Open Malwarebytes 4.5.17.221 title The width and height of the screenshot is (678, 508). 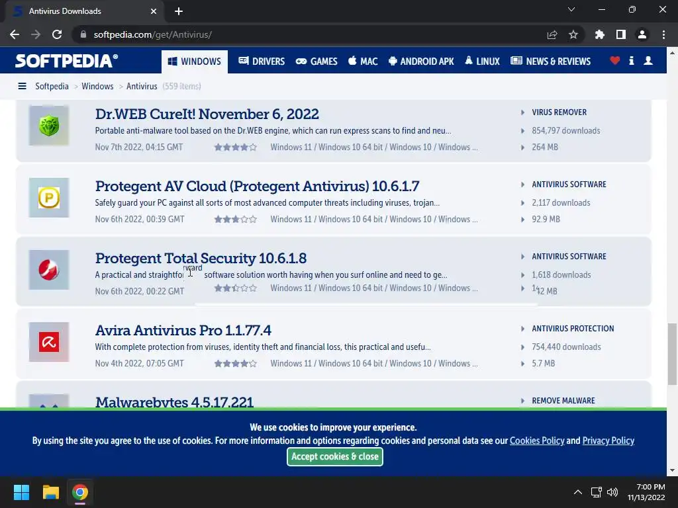[174, 402]
